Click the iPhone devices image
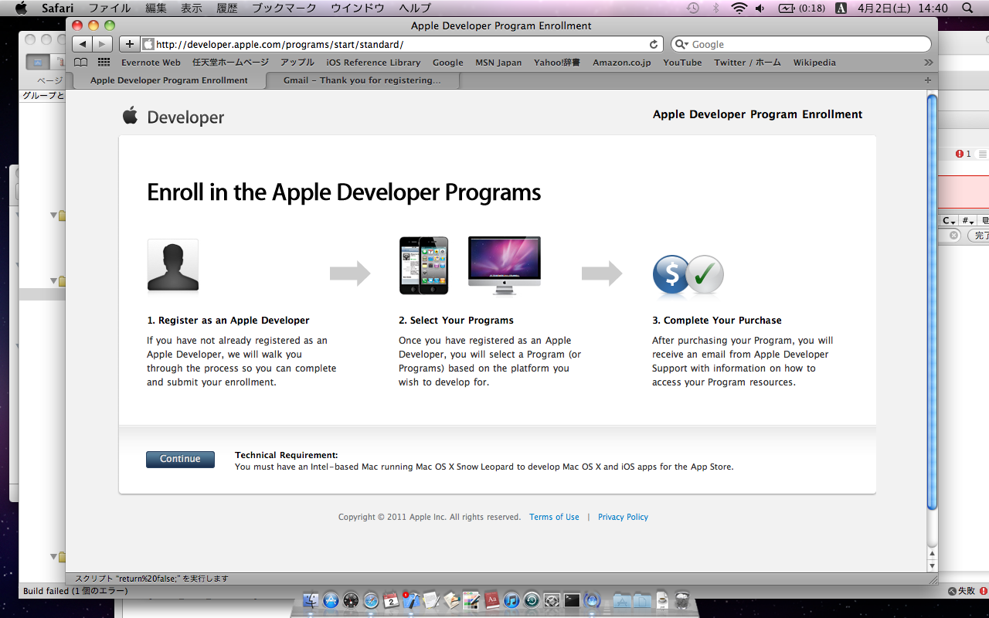The width and height of the screenshot is (989, 618). pyautogui.click(x=423, y=266)
